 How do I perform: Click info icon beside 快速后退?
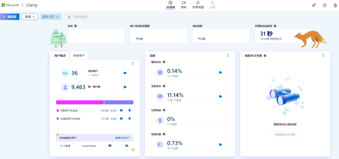tap(164, 134)
